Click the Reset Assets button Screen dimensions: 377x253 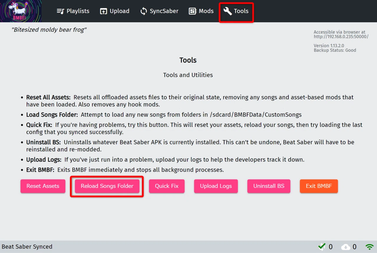click(x=43, y=186)
